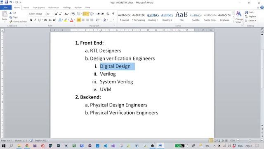Clear formatting with the eraser icon

coord(73,14)
